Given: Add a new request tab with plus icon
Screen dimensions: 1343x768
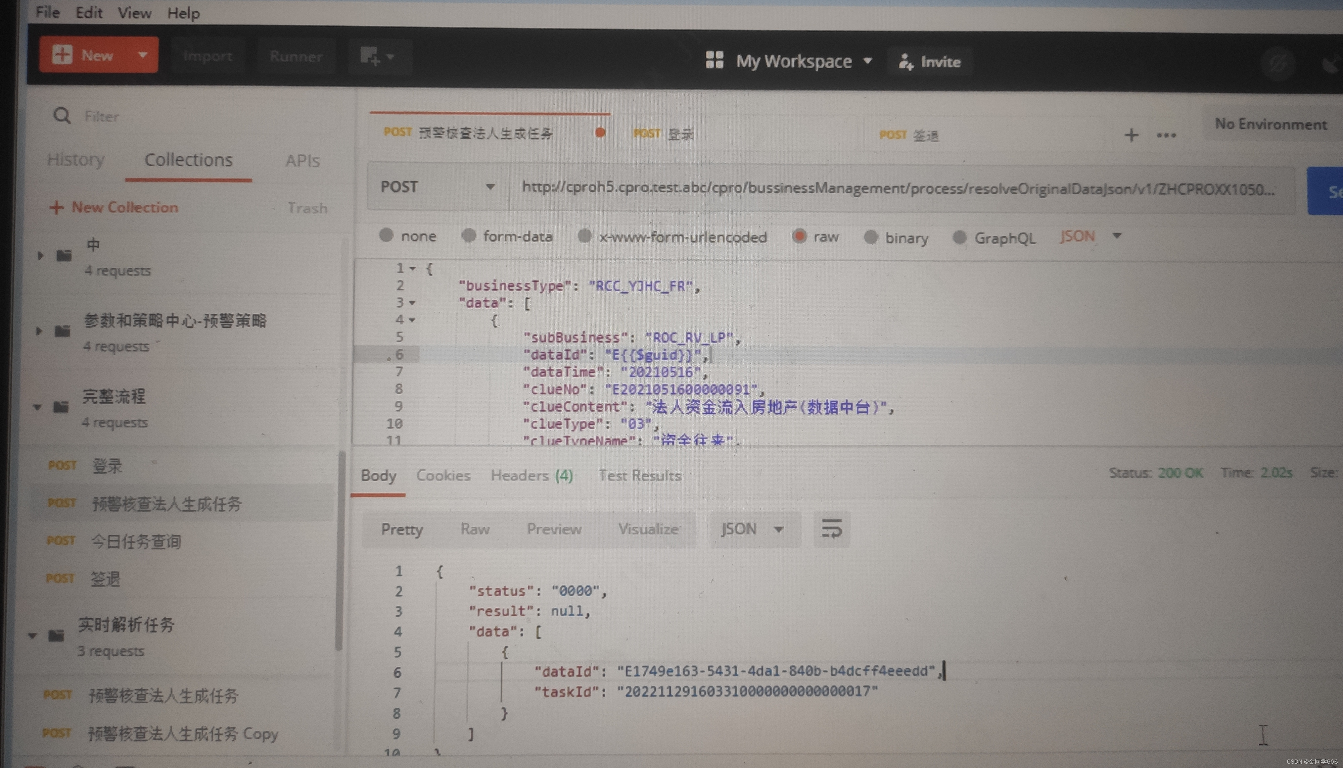Looking at the screenshot, I should 1131,135.
